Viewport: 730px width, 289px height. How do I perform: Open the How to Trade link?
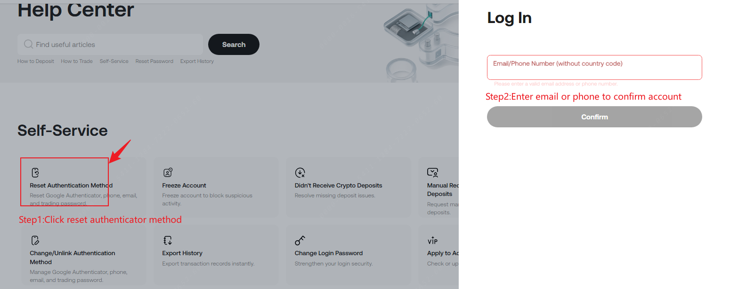point(77,62)
